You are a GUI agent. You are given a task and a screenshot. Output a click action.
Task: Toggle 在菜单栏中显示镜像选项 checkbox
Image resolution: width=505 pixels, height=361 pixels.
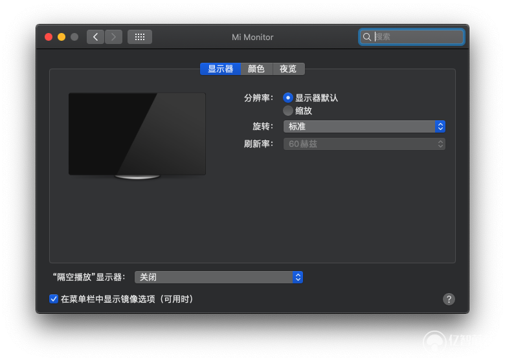[54, 300]
